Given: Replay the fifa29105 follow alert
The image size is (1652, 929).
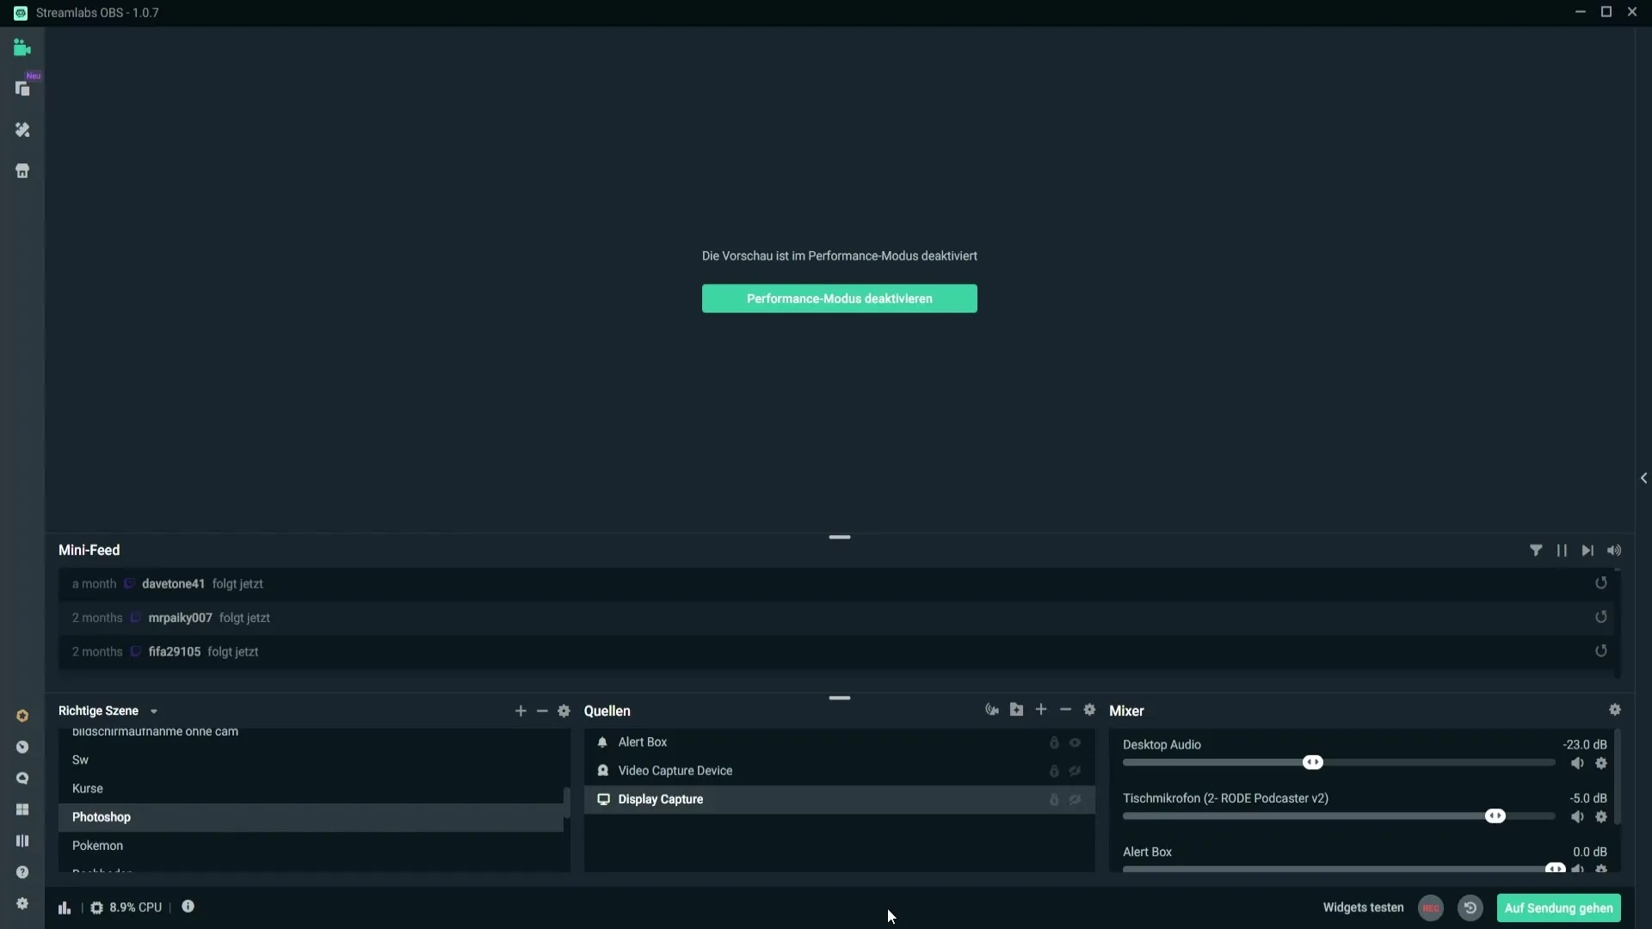Looking at the screenshot, I should [1601, 651].
